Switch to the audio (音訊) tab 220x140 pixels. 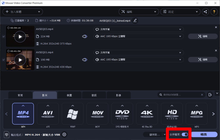pyautogui.click(x=94, y=95)
